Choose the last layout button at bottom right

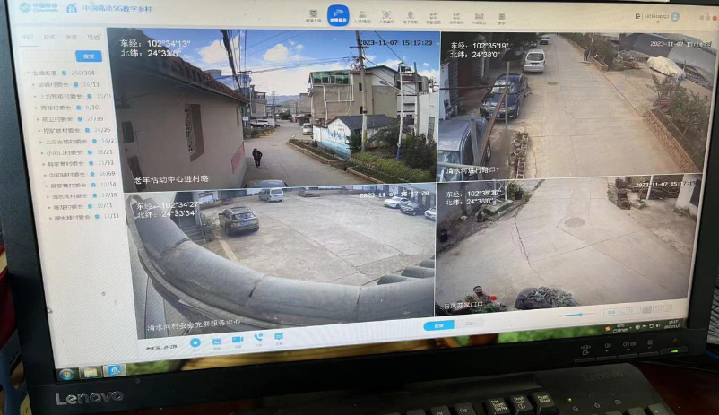click(x=667, y=308)
